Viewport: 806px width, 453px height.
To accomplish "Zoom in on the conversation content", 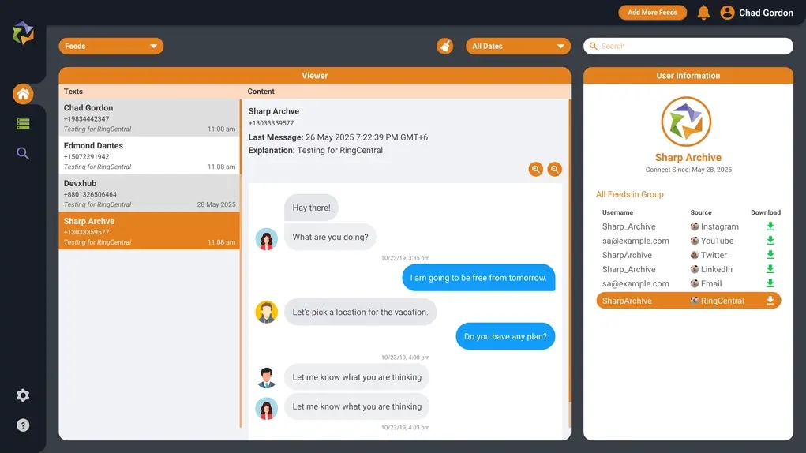I will coord(536,169).
